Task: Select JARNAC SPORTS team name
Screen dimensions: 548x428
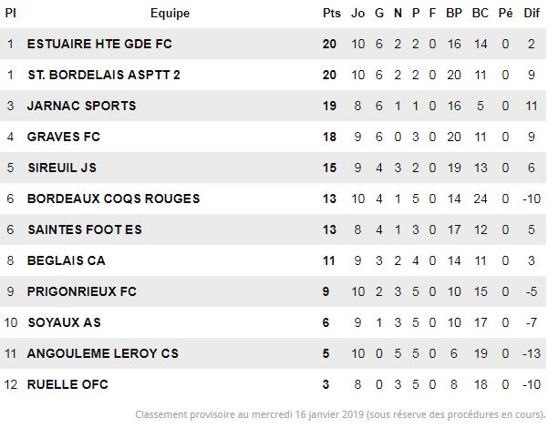Action: click(81, 106)
